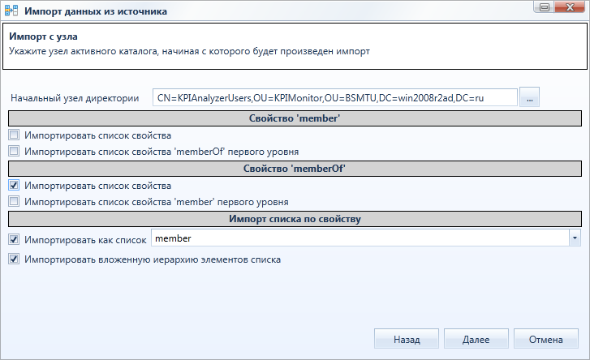This screenshot has width=590, height=360.
Task: Focus the starting directory node text field
Action: [x=335, y=98]
